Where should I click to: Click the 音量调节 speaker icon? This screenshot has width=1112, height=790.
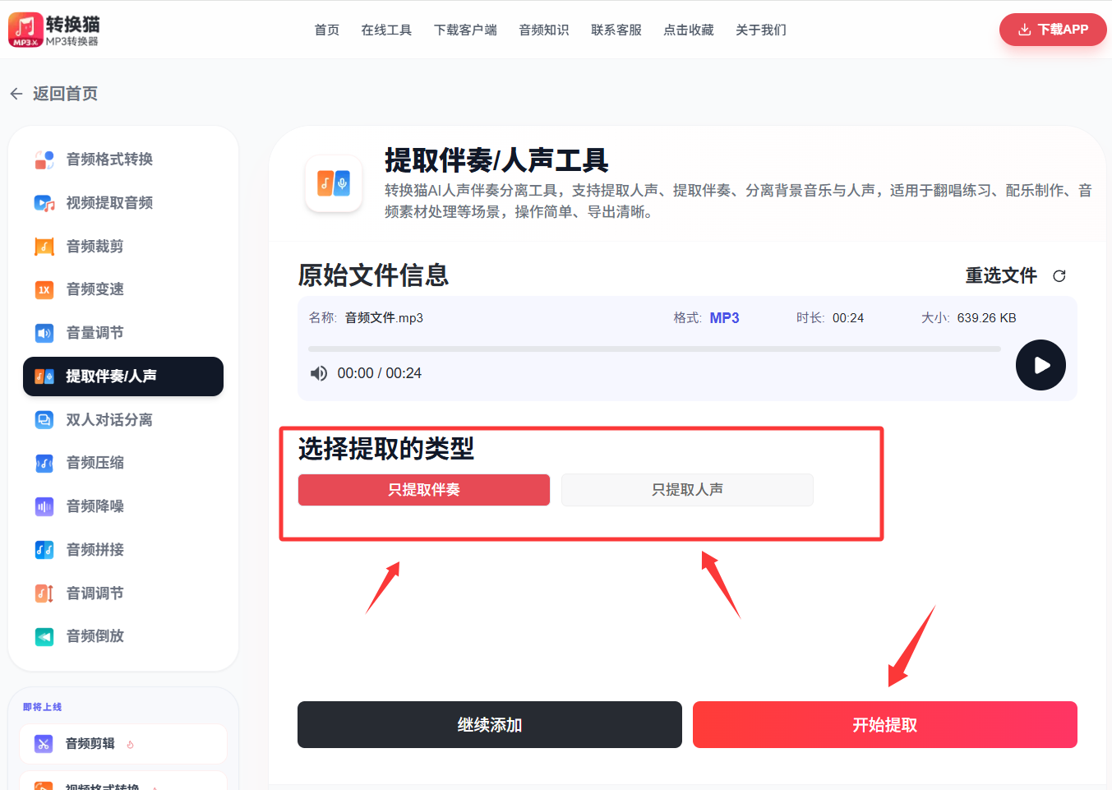pyautogui.click(x=44, y=333)
